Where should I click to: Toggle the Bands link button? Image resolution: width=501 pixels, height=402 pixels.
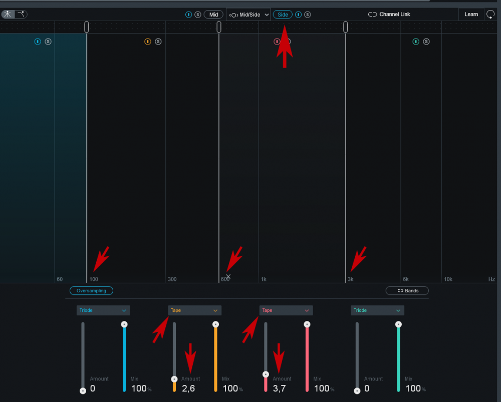tap(407, 290)
